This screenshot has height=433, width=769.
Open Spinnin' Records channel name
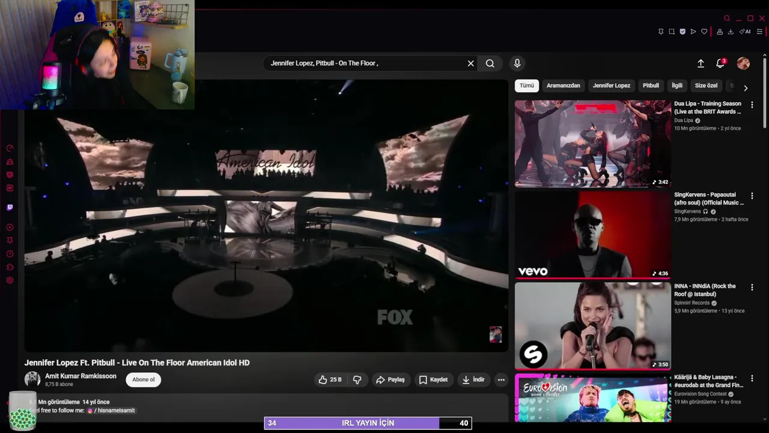pos(692,303)
